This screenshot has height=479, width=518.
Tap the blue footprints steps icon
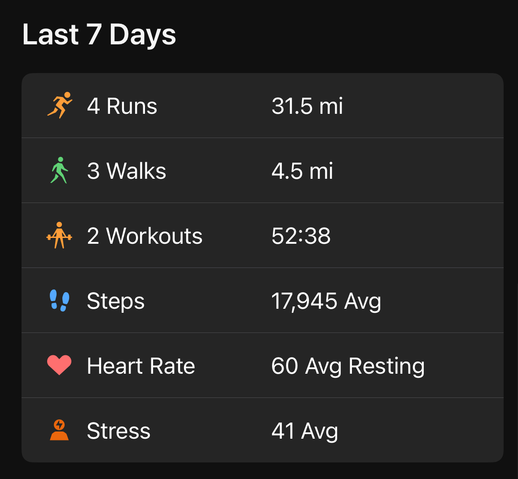pyautogui.click(x=59, y=300)
